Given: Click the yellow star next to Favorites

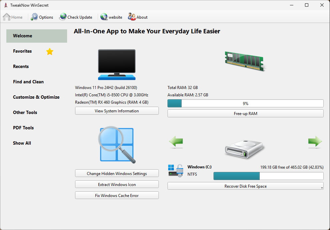Looking at the screenshot, I should click(x=50, y=51).
